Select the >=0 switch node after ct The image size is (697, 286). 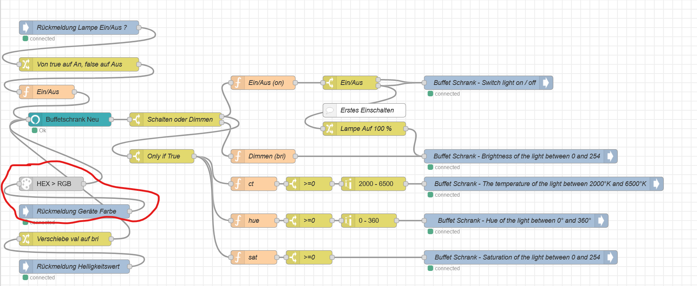(309, 184)
